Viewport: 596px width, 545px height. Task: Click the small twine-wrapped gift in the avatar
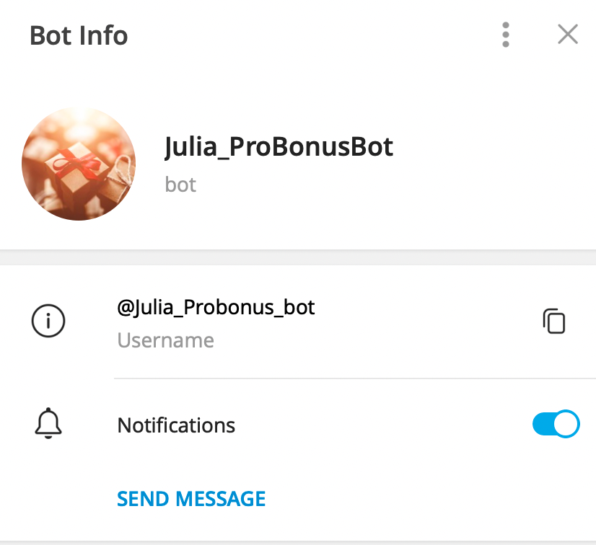coord(120,179)
